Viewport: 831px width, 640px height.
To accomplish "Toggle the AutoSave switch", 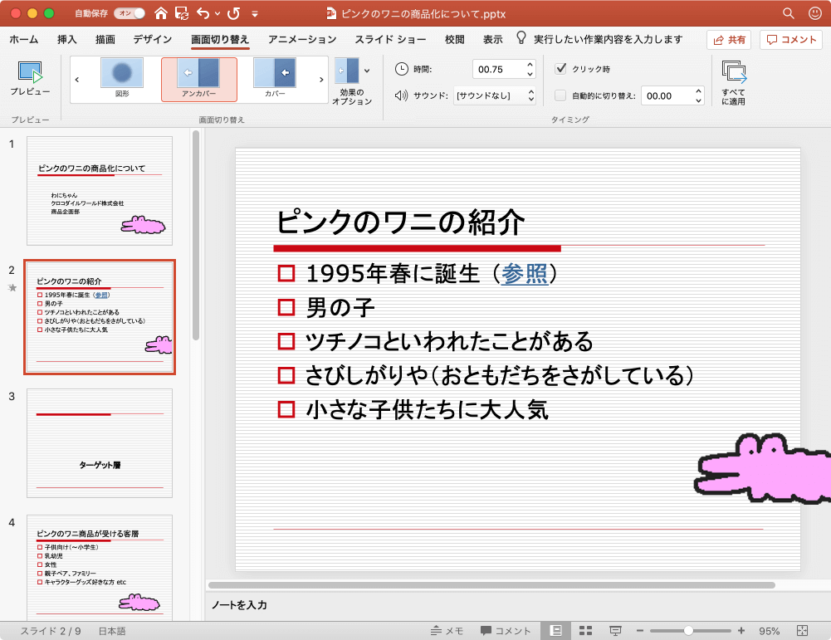I will [130, 13].
